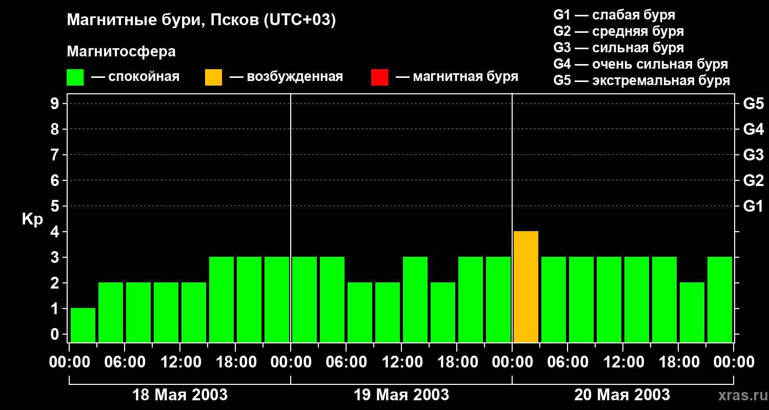Click the 'Магнитосфера' legend heading
Image resolution: width=769 pixels, height=410 pixels.
[x=121, y=52]
